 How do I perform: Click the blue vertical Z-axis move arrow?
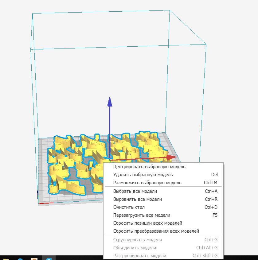coord(110,101)
